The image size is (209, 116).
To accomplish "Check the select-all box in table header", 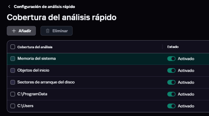I will [x=13, y=47].
